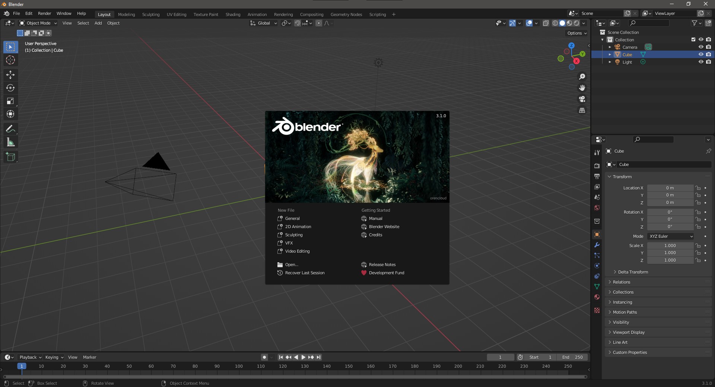This screenshot has width=715, height=387.
Task: Select the Rotate tool
Action: tap(10, 88)
